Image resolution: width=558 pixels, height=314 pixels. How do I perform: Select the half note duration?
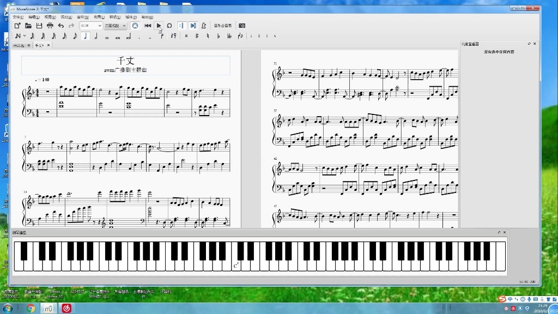(x=96, y=36)
